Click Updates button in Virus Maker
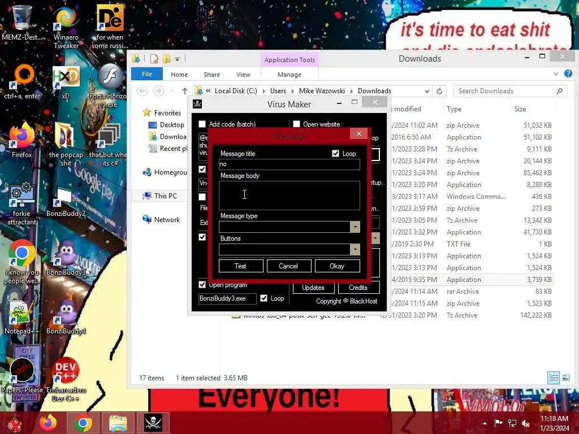 point(313,288)
